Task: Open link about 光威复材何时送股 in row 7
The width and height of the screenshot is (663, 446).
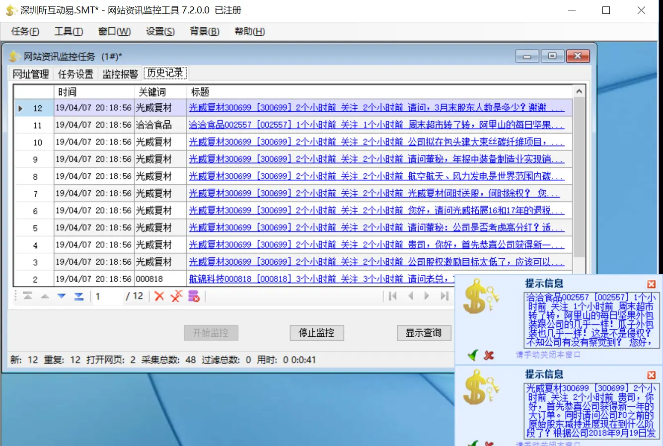Action: point(374,193)
